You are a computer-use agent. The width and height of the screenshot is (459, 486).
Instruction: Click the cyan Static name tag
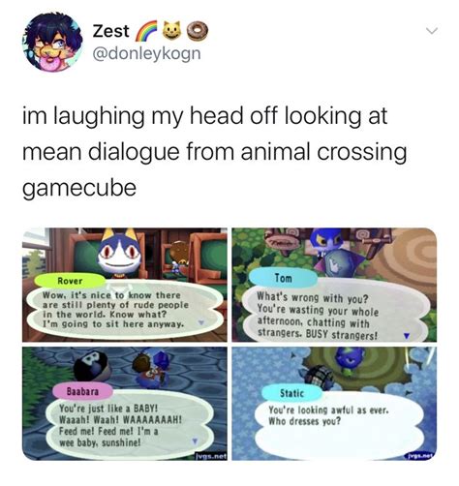(x=291, y=393)
